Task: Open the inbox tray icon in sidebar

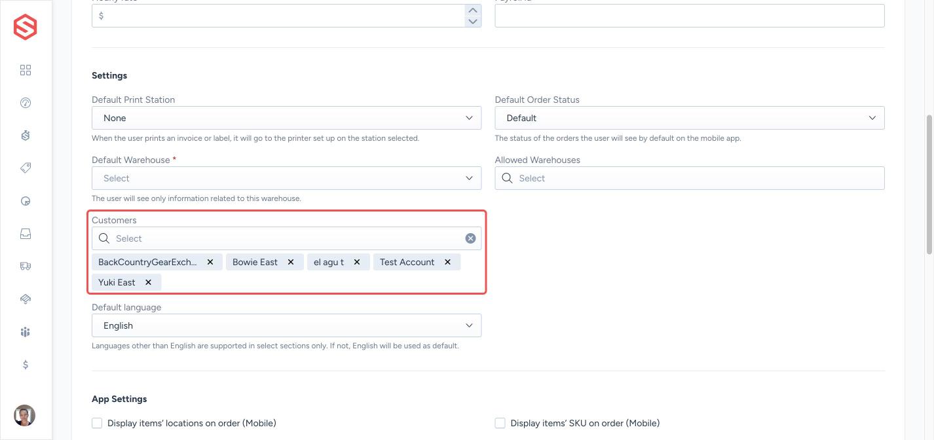Action: tap(26, 234)
